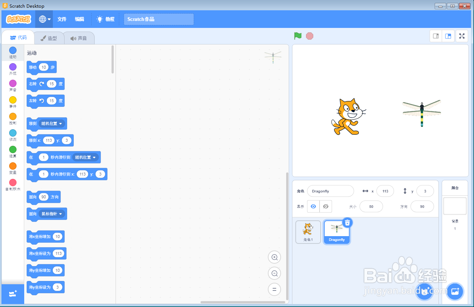Viewport: 474px width, 307px height.
Task: Enter full screen stage mode
Action: click(462, 36)
